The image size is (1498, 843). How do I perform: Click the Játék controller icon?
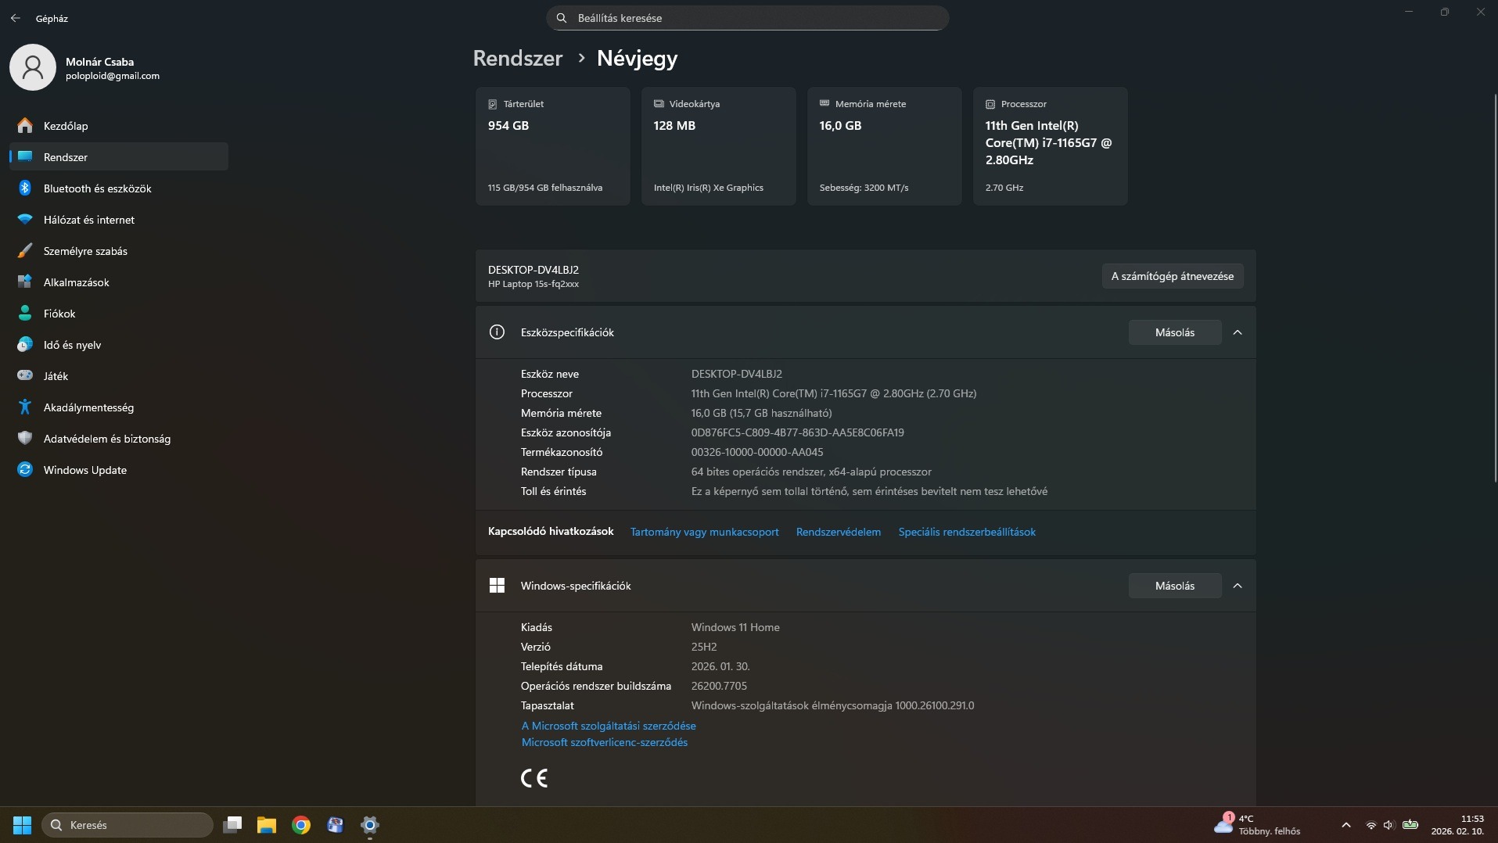coord(25,376)
